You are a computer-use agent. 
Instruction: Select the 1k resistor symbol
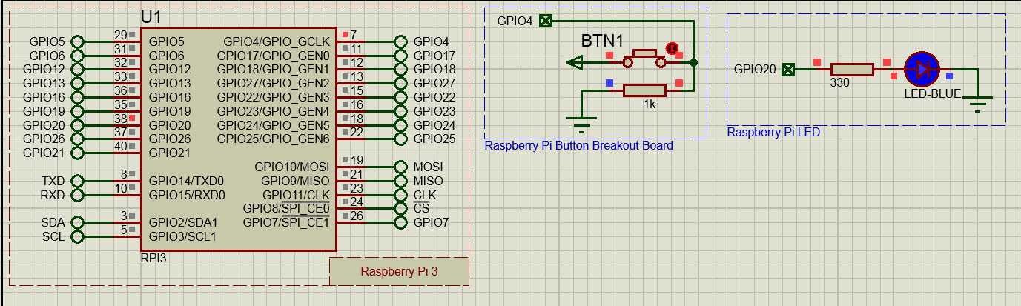tap(644, 90)
